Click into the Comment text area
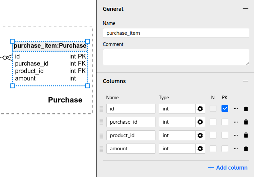 [176, 57]
